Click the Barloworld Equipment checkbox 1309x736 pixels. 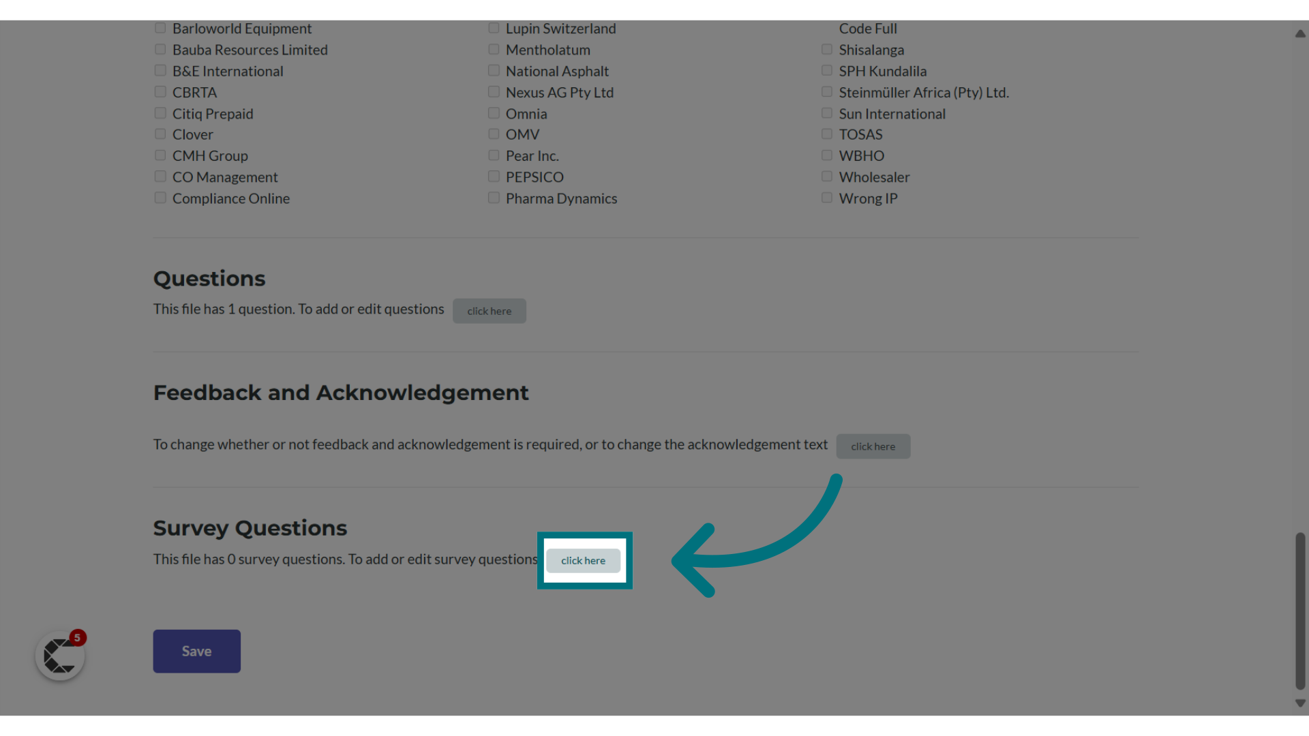click(x=160, y=27)
